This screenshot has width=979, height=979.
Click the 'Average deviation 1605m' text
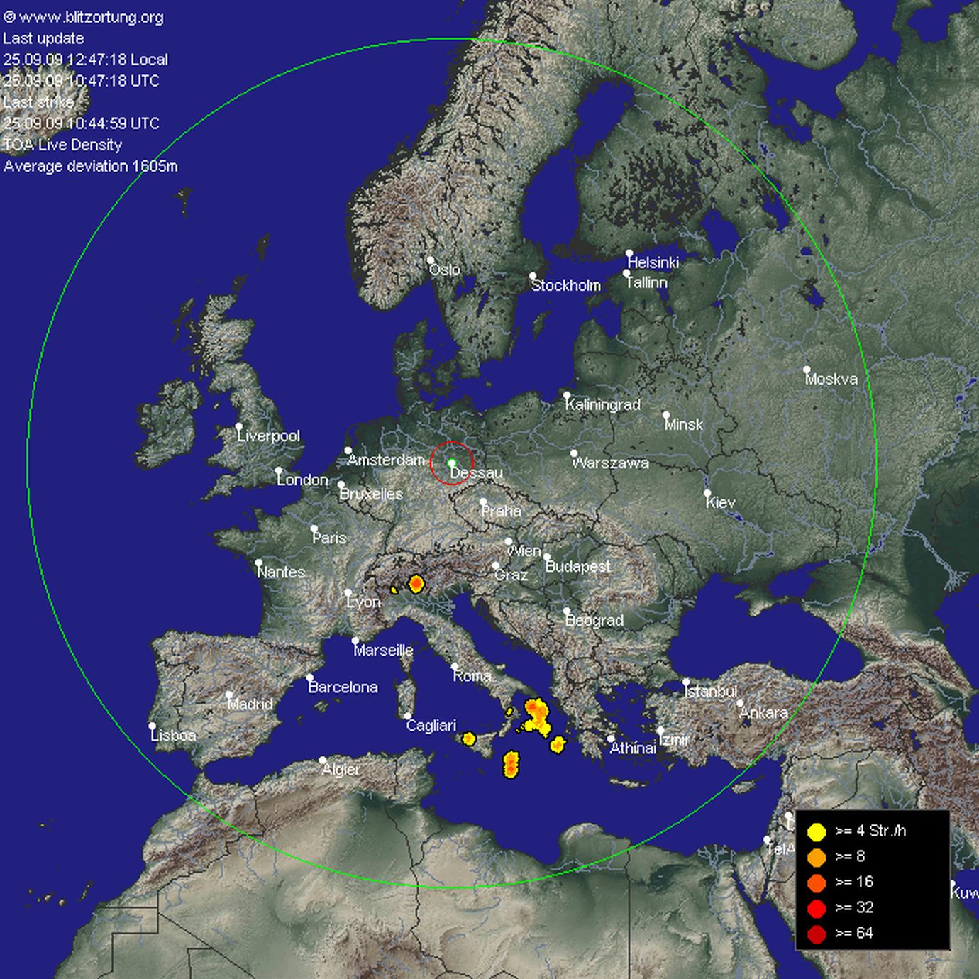91,166
